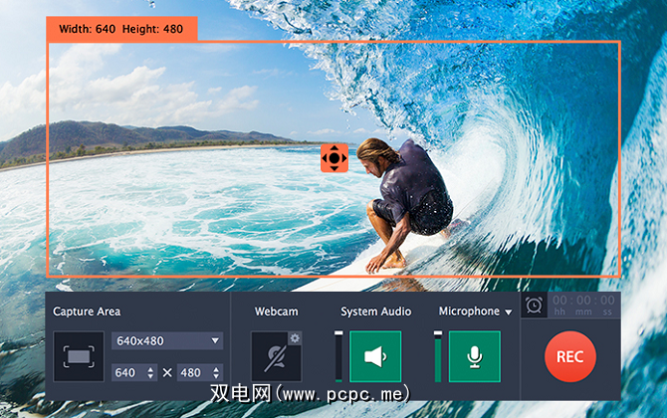Image resolution: width=667 pixels, height=418 pixels.
Task: Click the width stepper arrows
Action: tap(151, 372)
